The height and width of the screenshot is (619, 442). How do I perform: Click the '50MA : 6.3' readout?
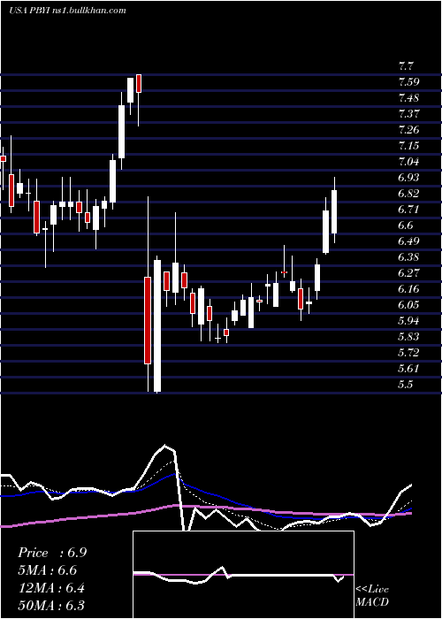(x=51, y=606)
